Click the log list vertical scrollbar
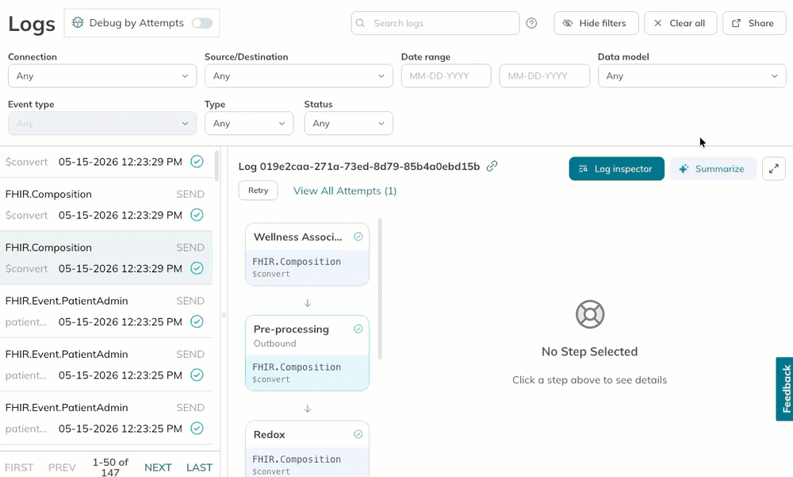 217,166
